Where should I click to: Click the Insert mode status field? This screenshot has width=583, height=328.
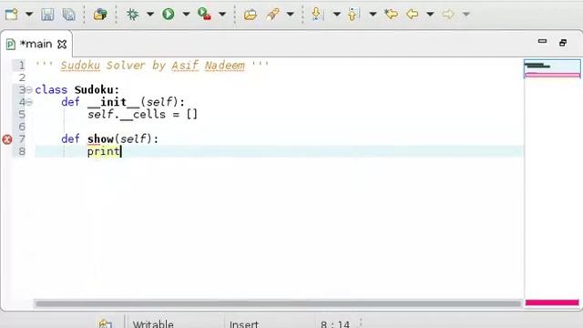[244, 324]
